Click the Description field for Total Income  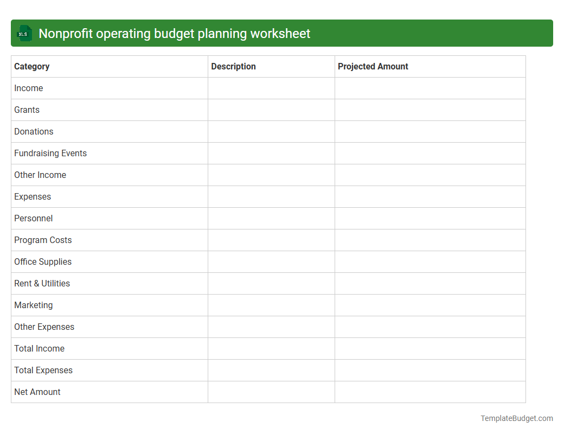click(x=271, y=348)
